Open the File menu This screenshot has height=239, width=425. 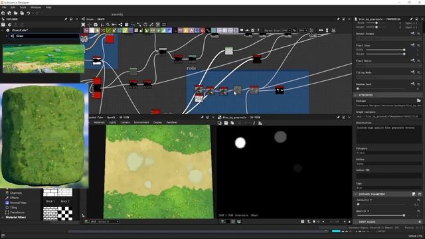4,7
